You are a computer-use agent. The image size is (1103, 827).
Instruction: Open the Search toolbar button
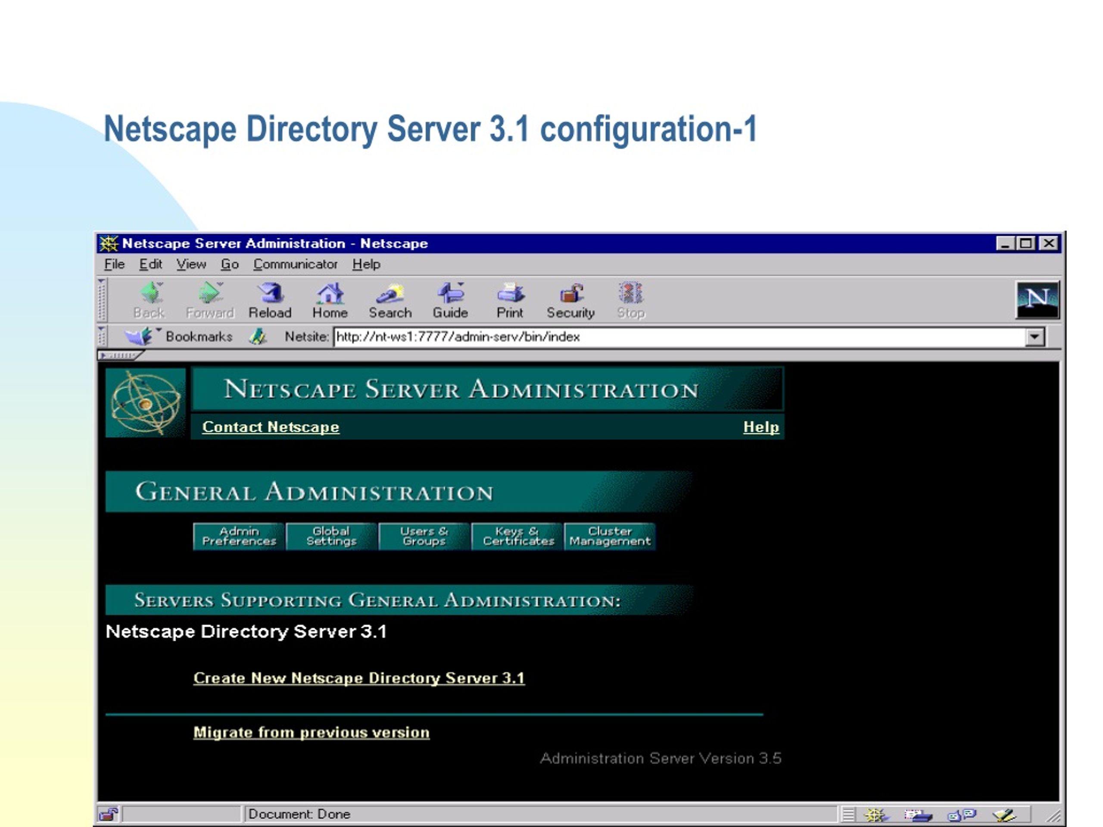[x=390, y=300]
